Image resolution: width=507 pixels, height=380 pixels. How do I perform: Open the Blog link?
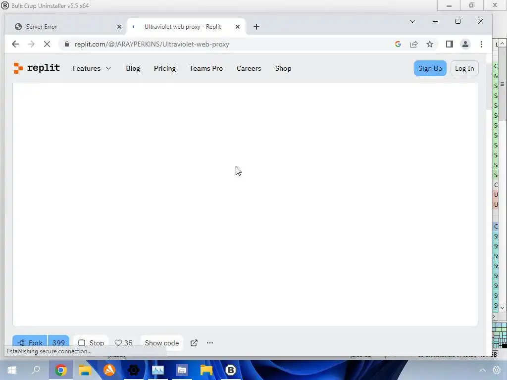tap(133, 68)
